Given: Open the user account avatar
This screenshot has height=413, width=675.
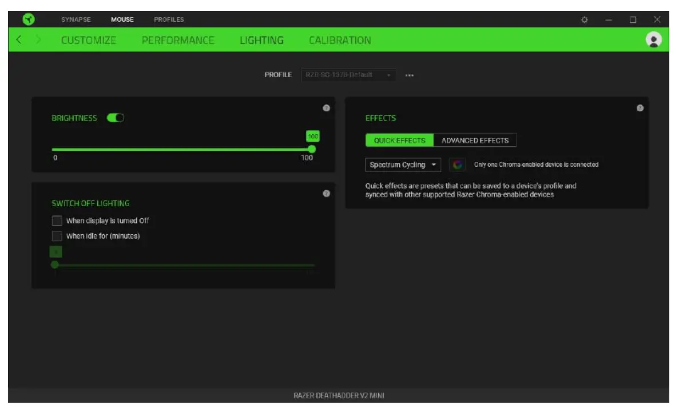Looking at the screenshot, I should tap(653, 39).
